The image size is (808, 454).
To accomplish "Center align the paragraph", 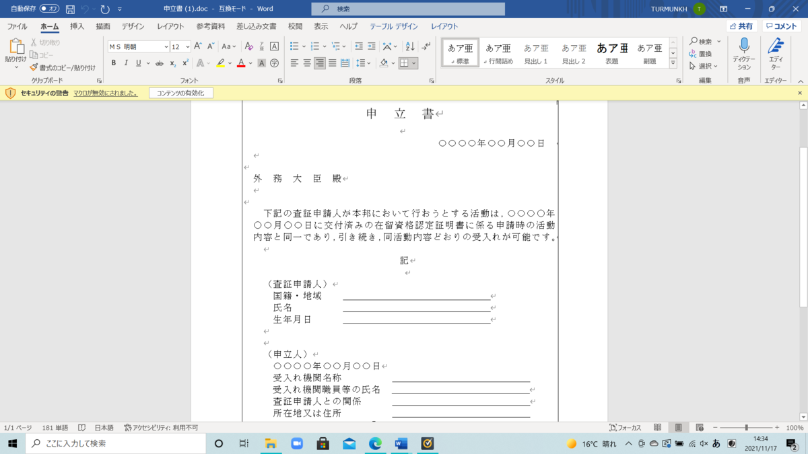I will [x=307, y=63].
